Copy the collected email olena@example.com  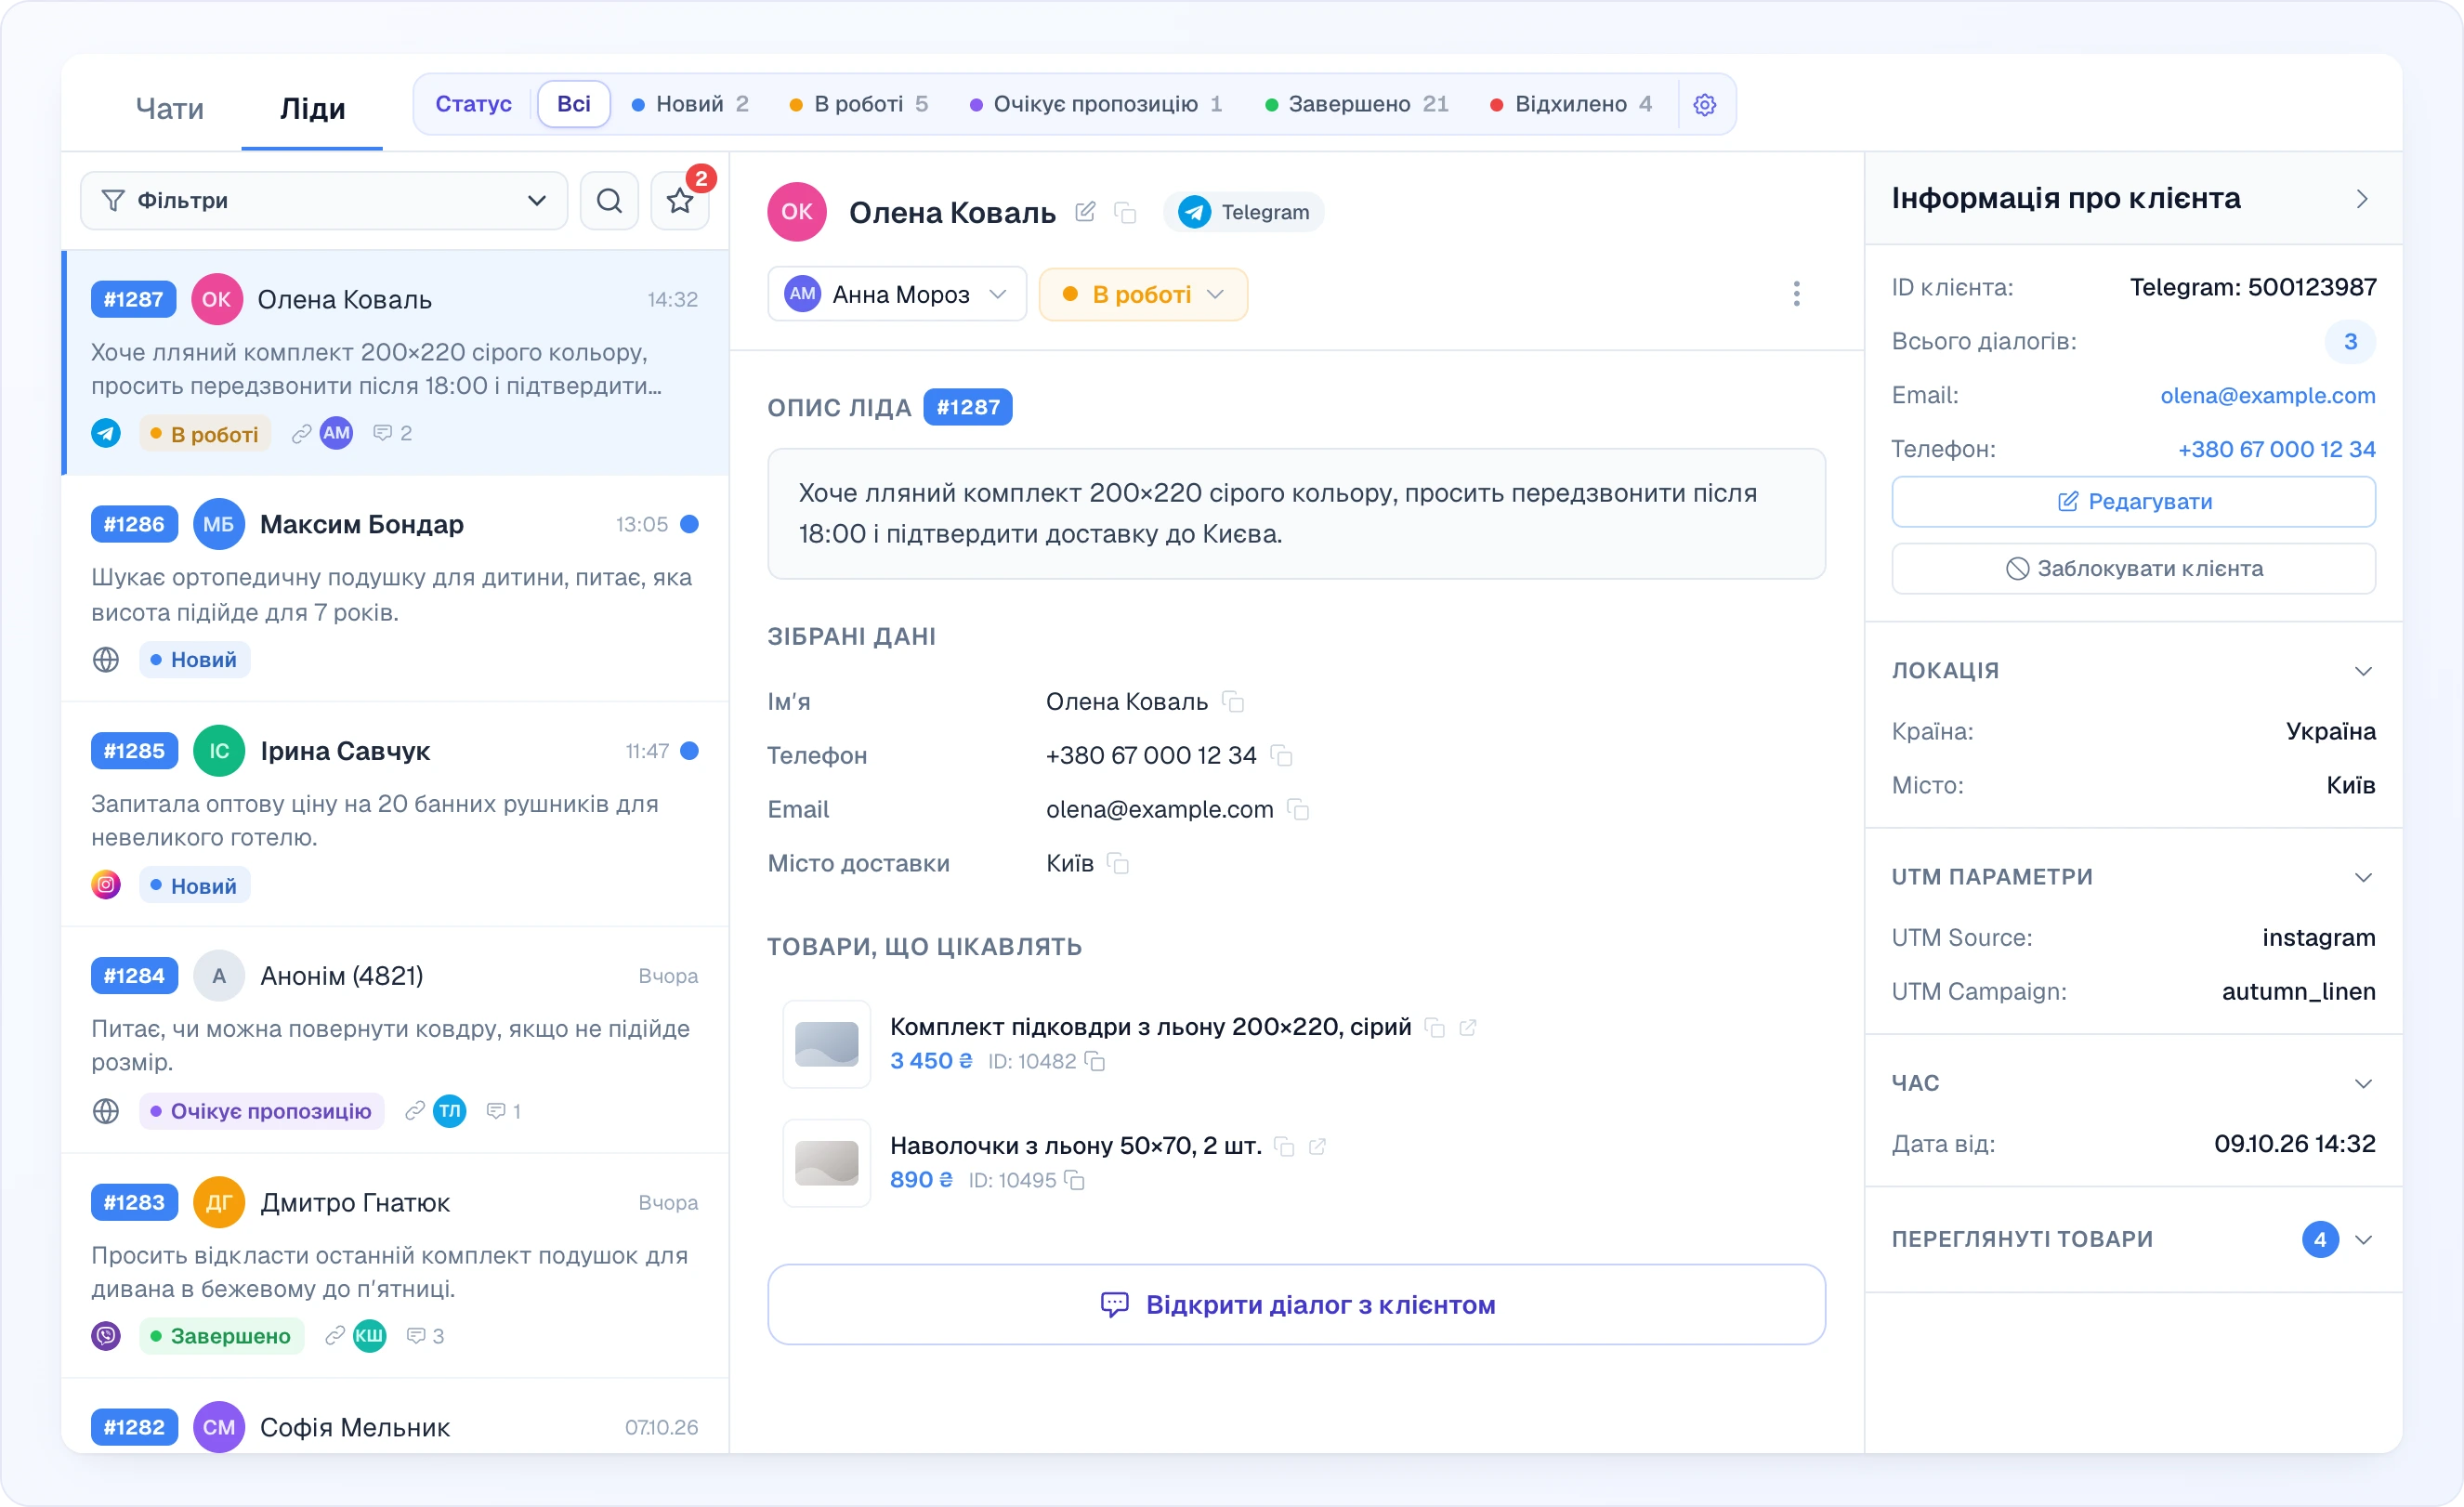click(1298, 810)
